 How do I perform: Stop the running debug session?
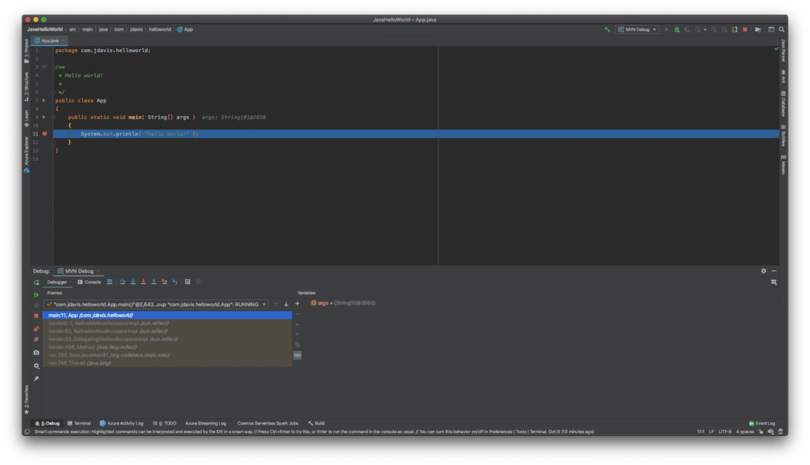click(745, 29)
